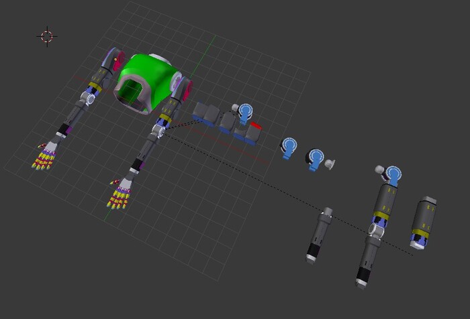
Task: Click the small gray bolt near the blue joint
Action: coord(330,164)
